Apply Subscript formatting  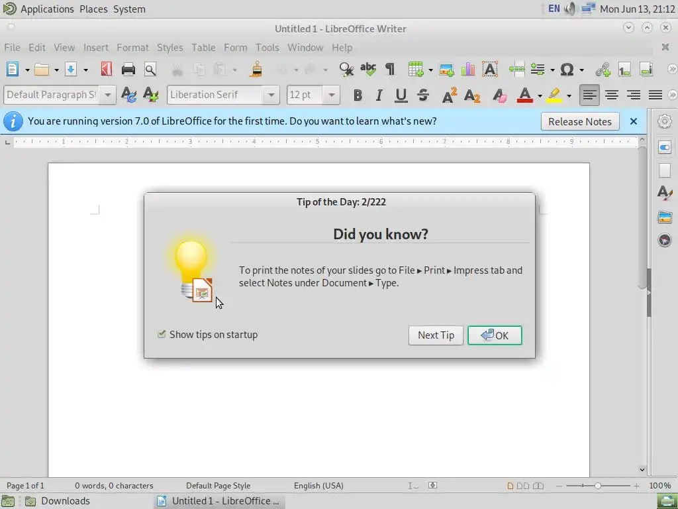click(471, 95)
